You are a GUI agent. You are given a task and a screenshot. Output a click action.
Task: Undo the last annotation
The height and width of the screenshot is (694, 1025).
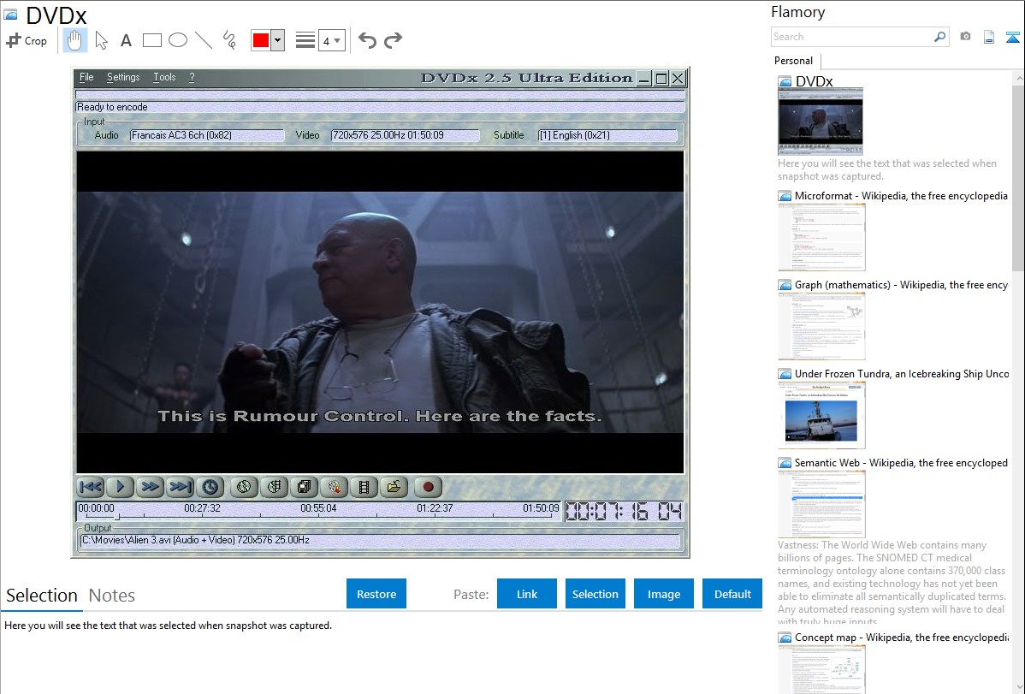367,40
